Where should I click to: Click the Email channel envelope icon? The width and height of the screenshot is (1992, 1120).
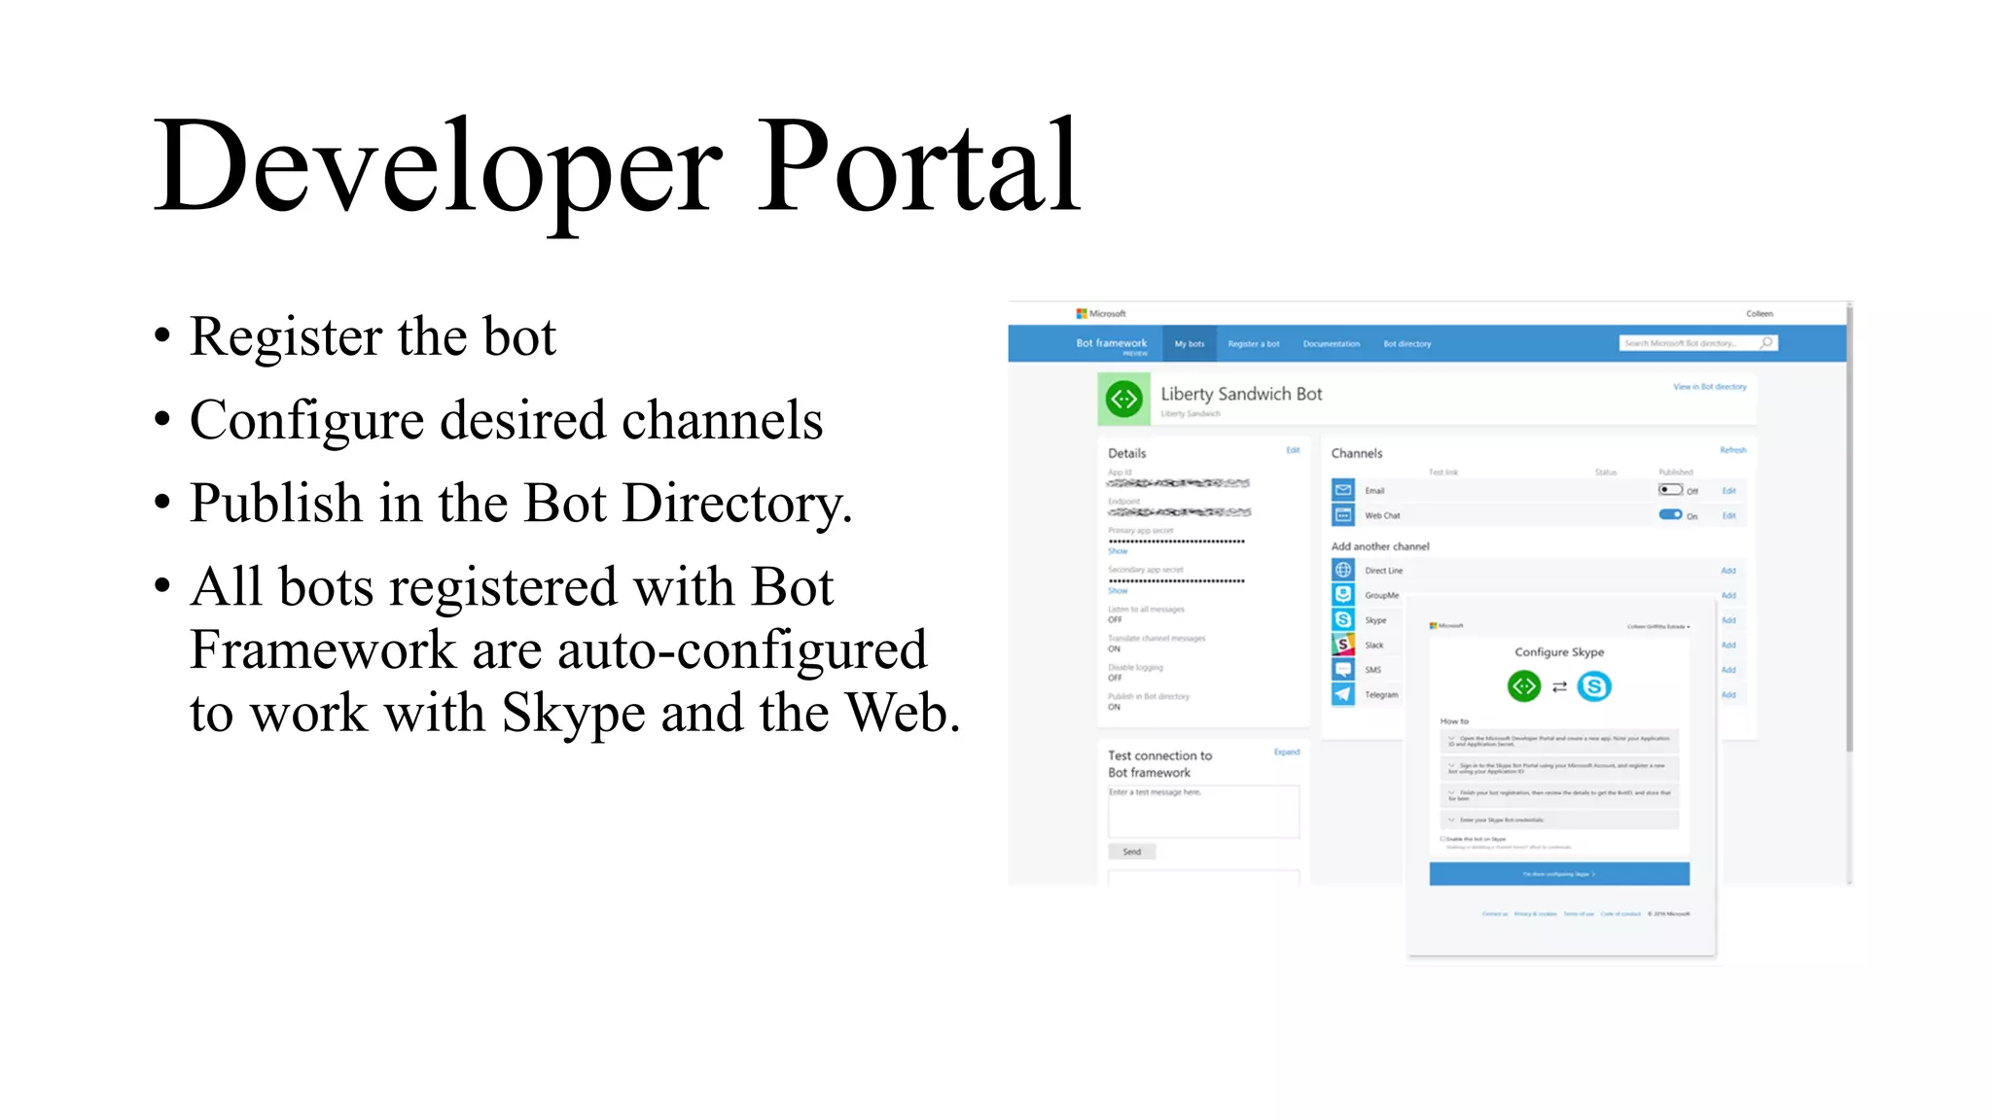[x=1343, y=490]
